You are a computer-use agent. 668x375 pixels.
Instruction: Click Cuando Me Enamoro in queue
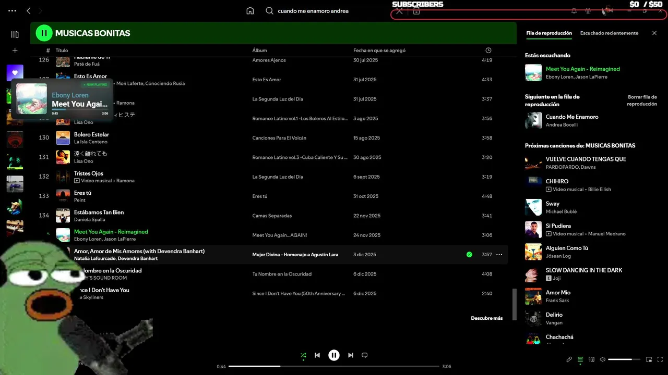pos(572,117)
